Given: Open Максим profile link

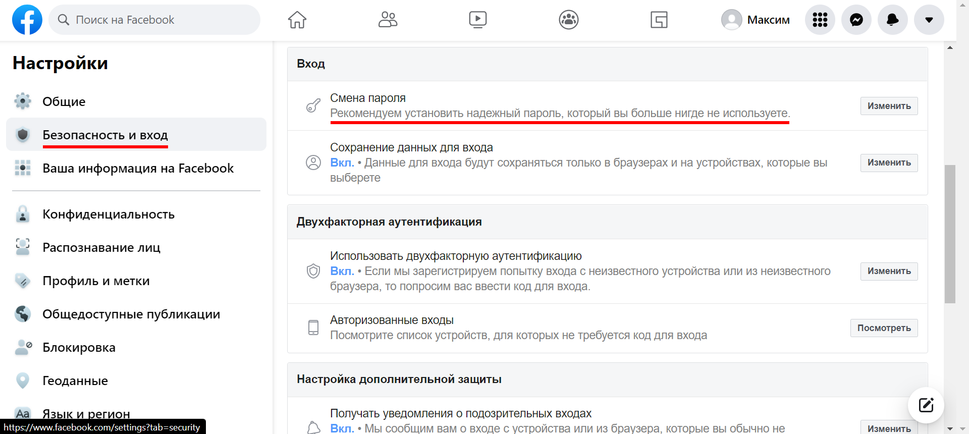Looking at the screenshot, I should [756, 20].
